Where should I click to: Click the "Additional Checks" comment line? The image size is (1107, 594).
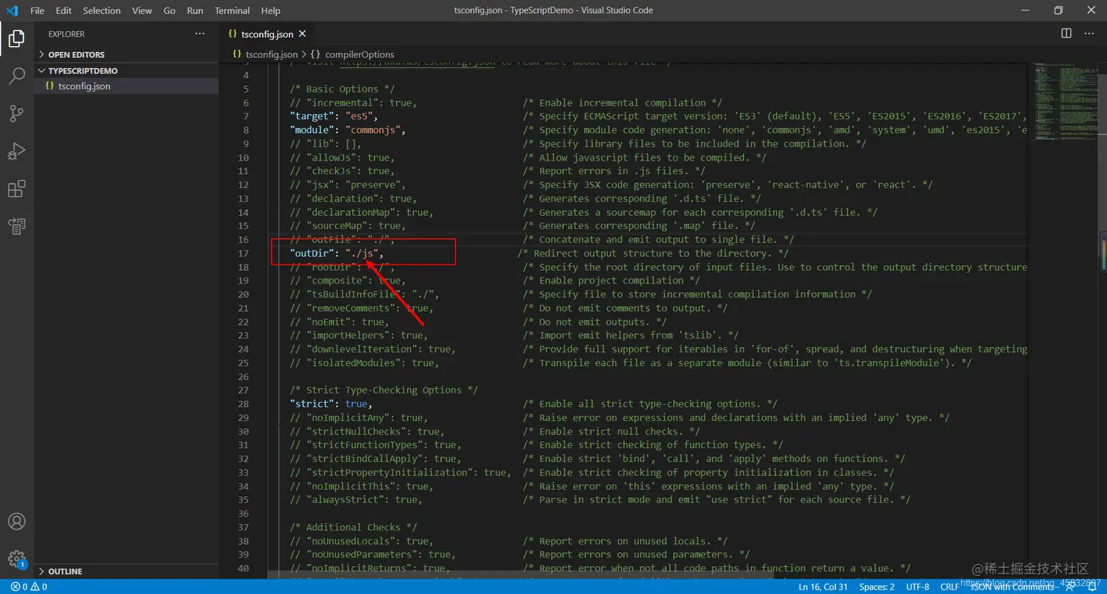pos(354,527)
